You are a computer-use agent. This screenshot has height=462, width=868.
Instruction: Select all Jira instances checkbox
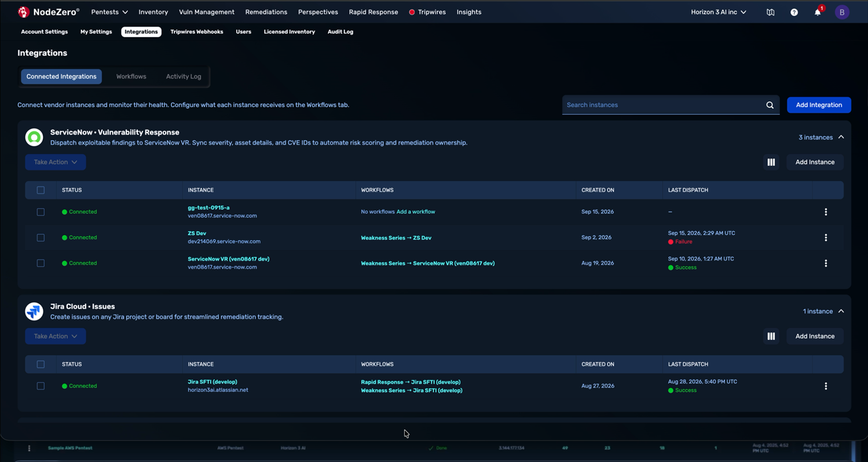pyautogui.click(x=41, y=364)
